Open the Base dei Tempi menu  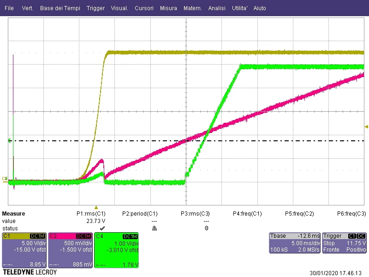[x=60, y=8]
